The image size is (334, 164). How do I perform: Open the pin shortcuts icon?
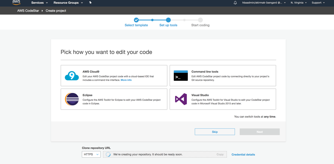pos(90,3)
